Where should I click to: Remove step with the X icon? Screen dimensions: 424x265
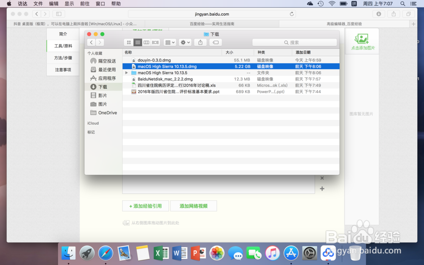point(322,178)
